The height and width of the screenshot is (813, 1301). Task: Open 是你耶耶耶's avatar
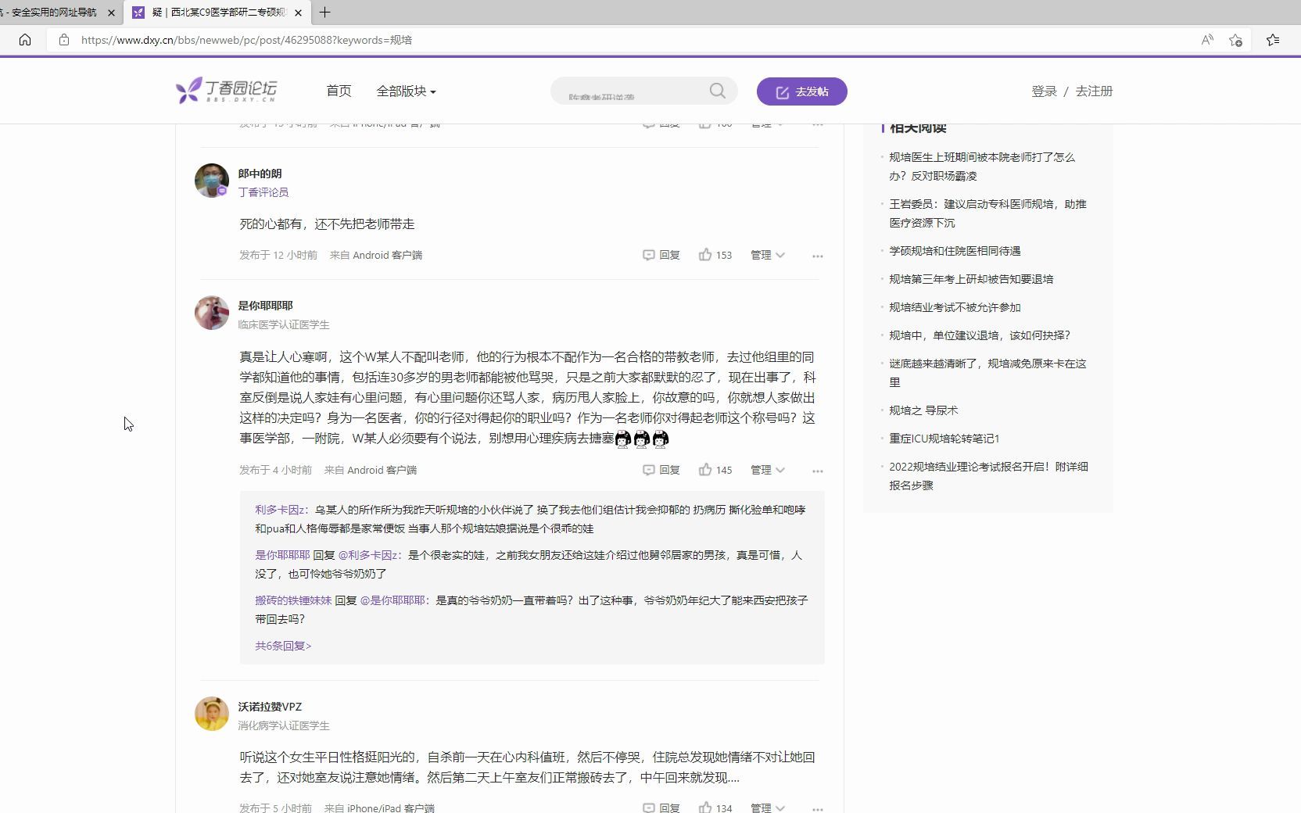[x=211, y=313]
